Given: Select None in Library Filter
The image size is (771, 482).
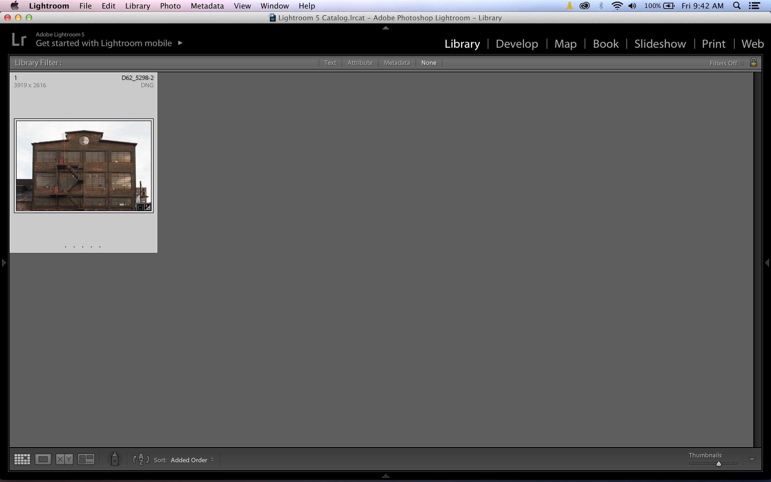Looking at the screenshot, I should (x=428, y=63).
